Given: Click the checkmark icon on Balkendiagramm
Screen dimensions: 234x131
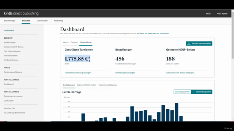Looking at the screenshot, I should coord(193,92).
